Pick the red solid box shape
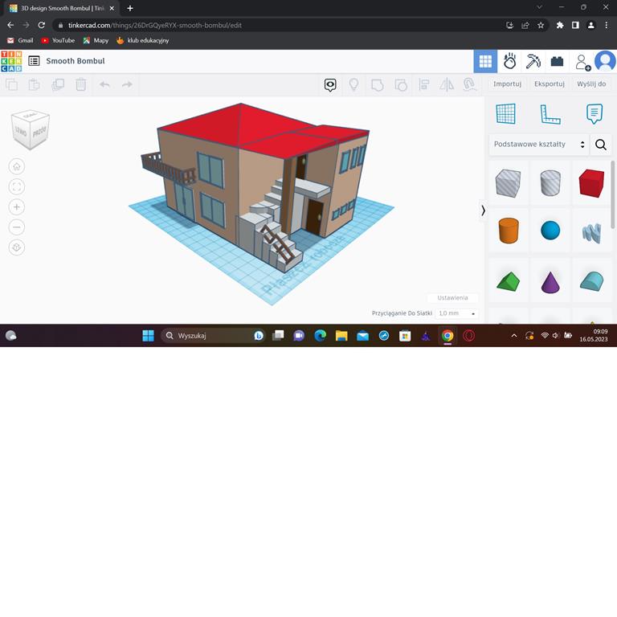Image resolution: width=617 pixels, height=617 pixels. (591, 183)
